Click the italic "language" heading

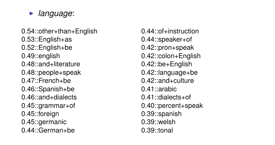point(55,14)
